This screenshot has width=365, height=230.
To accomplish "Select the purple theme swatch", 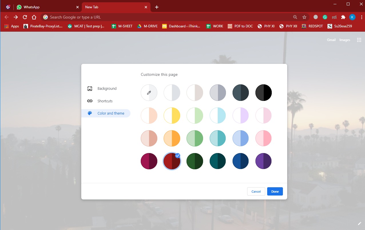I will pos(263,161).
